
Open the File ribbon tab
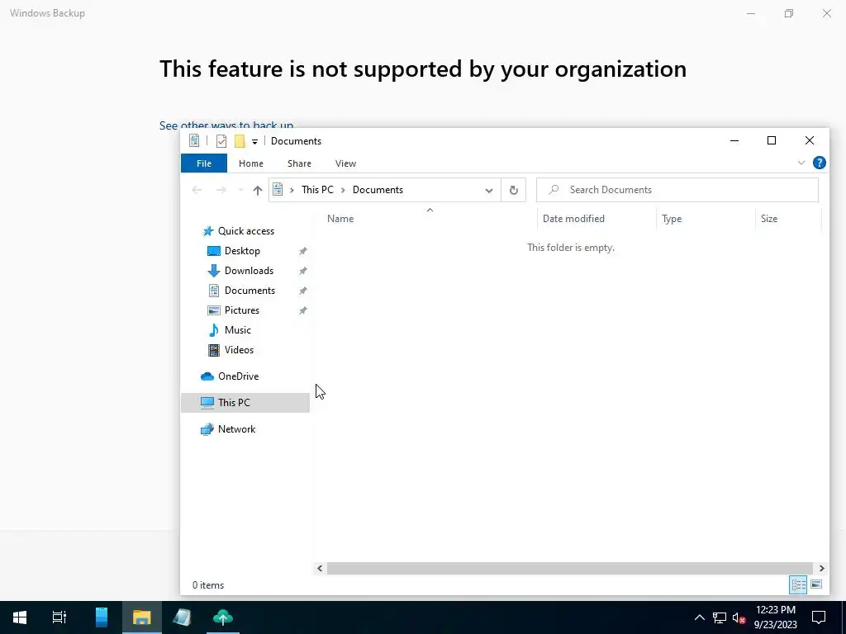click(x=204, y=163)
